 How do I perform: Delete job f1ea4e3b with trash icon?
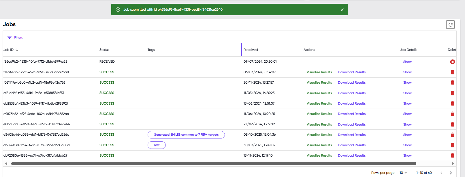tap(452, 72)
